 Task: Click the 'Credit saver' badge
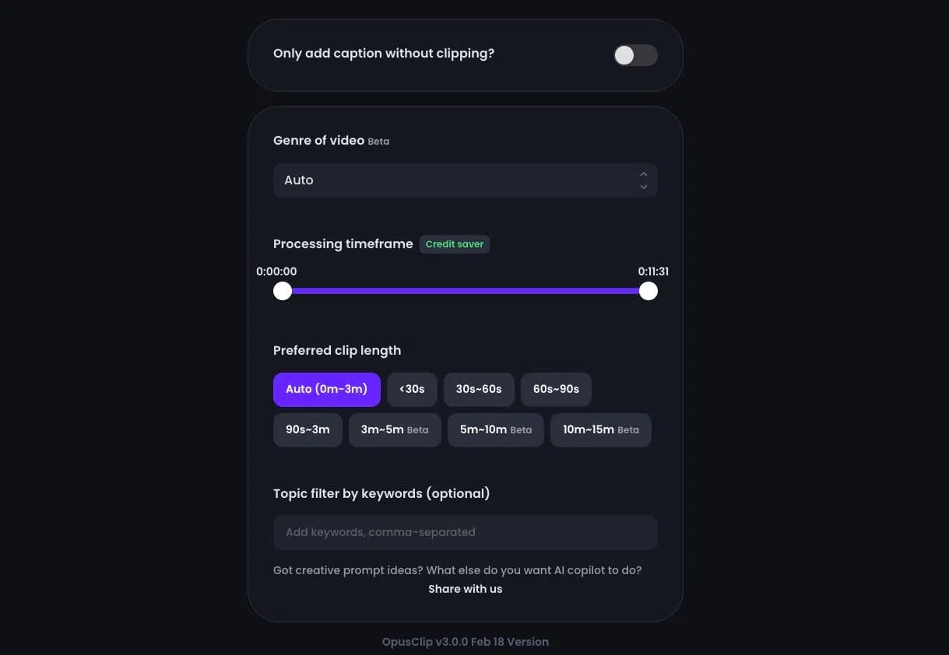454,243
